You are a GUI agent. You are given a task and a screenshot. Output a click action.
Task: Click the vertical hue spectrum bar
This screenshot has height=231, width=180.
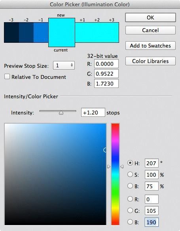(115, 174)
